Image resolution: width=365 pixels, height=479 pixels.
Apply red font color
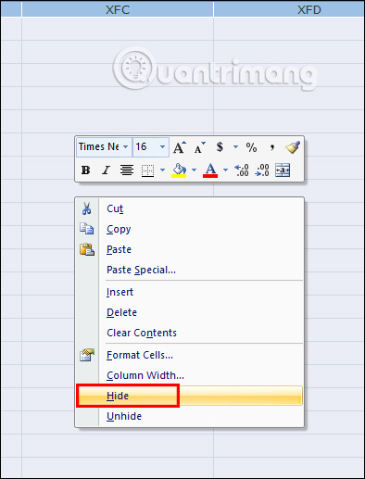[x=210, y=170]
